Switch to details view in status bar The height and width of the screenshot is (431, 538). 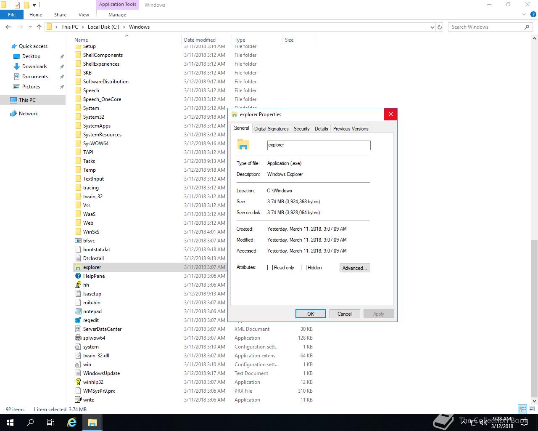pyautogui.click(x=522, y=409)
